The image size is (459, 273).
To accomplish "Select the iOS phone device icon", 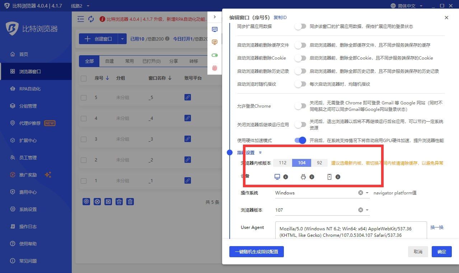I will 329,177.
